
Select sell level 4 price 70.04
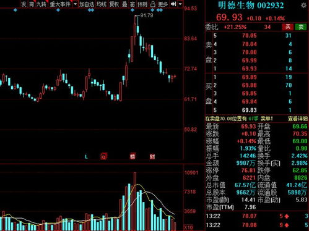(250, 44)
